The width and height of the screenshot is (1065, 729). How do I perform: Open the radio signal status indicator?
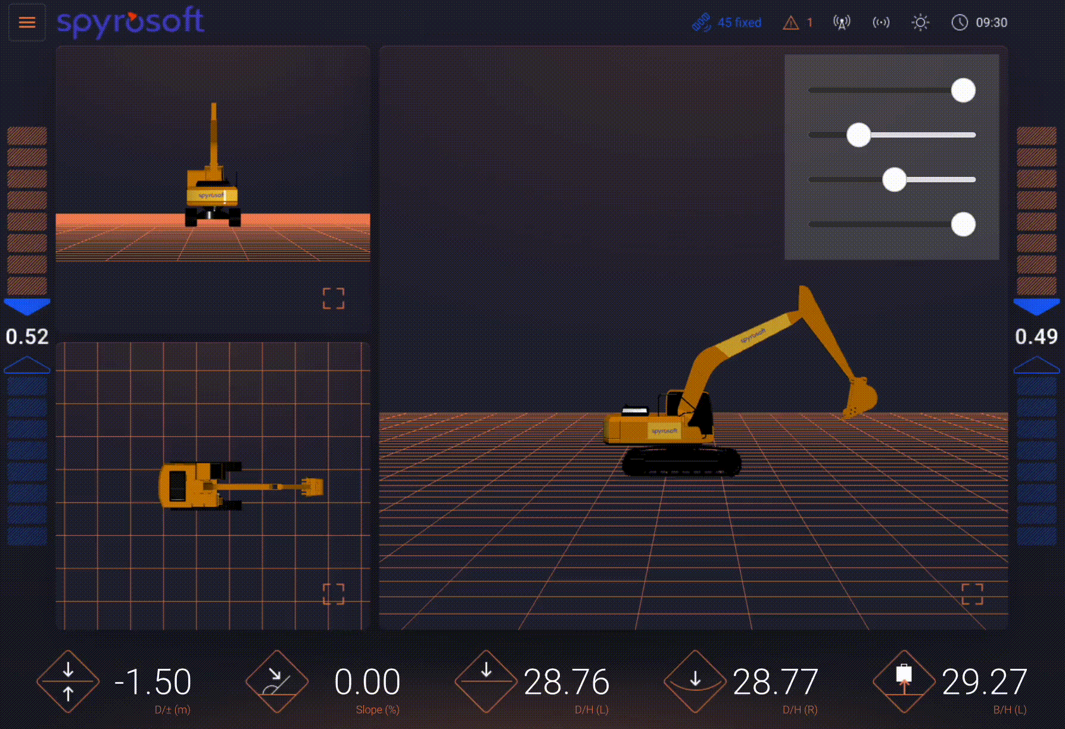coord(880,23)
